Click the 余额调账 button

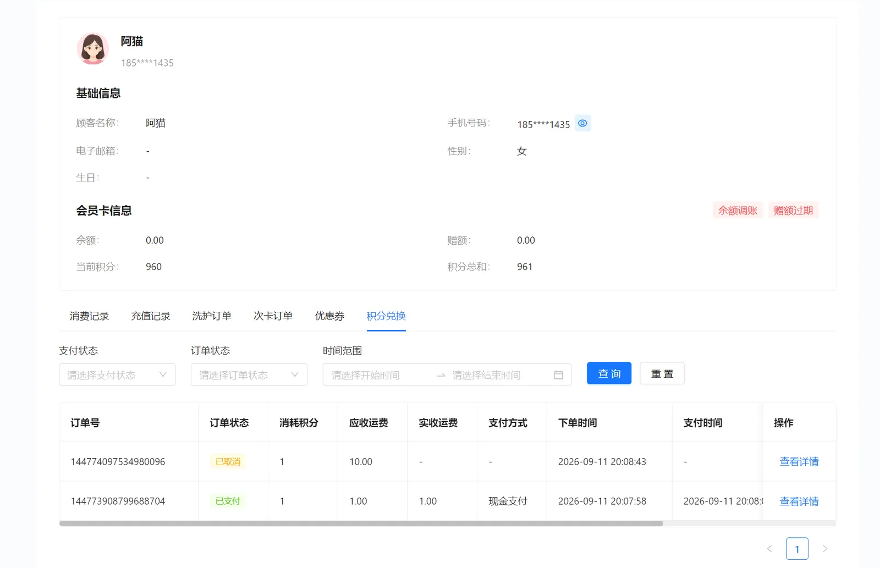pos(738,211)
